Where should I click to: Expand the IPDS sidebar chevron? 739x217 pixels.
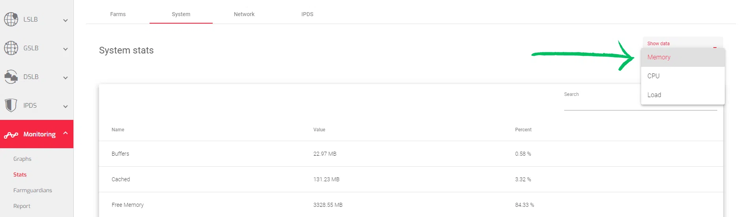tap(65, 106)
